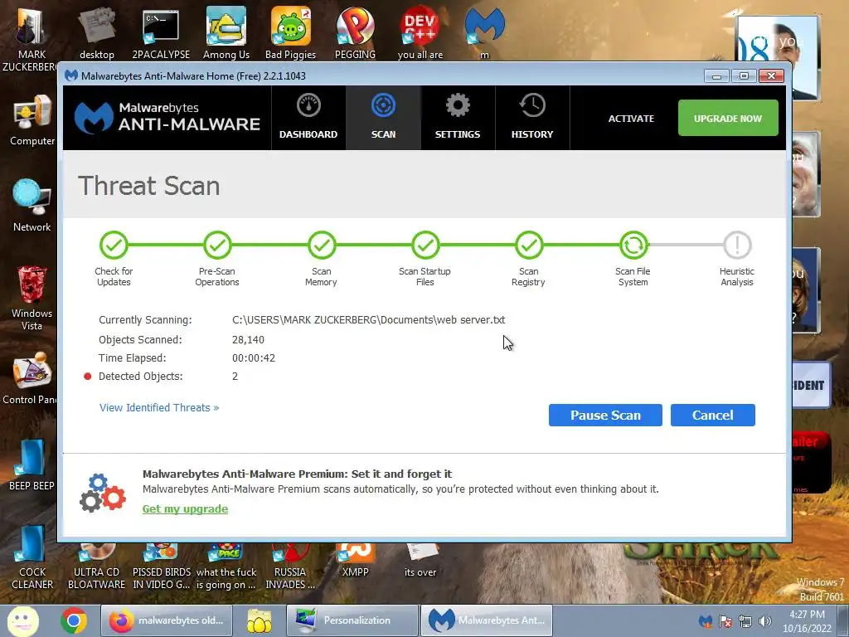Click the Scan Registry step icon
The image size is (849, 637).
(529, 246)
